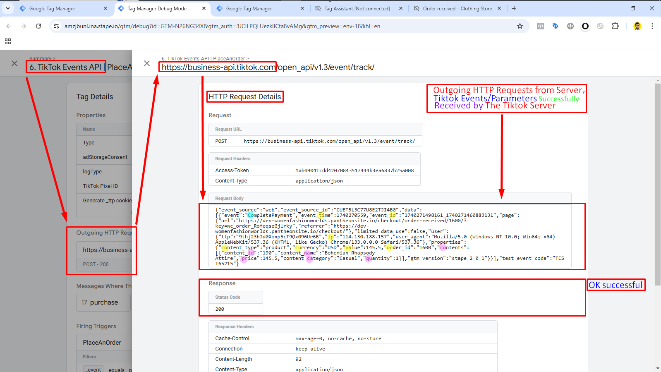Click the TikTok Pixel ID property row
This screenshot has height=372, width=661.
[104, 186]
